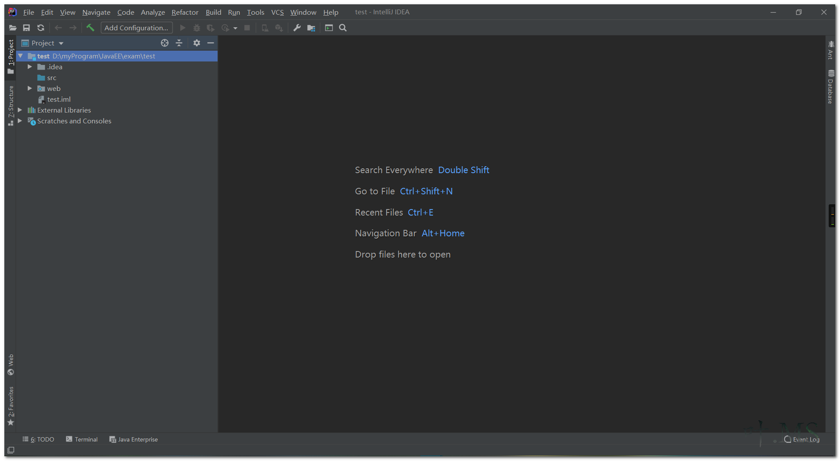Click the Synchronize refresh icon
The width and height of the screenshot is (840, 461).
[41, 28]
